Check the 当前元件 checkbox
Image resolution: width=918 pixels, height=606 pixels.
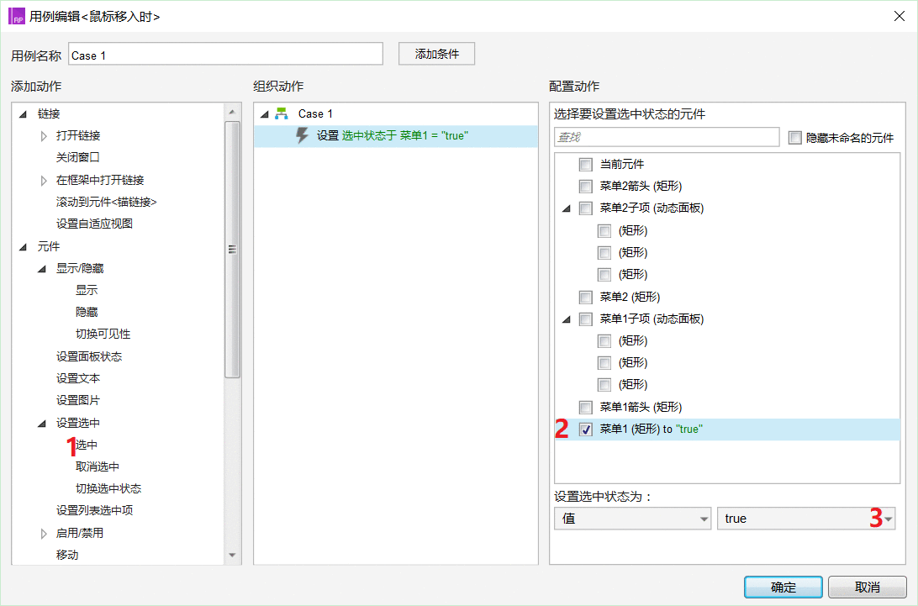585,164
